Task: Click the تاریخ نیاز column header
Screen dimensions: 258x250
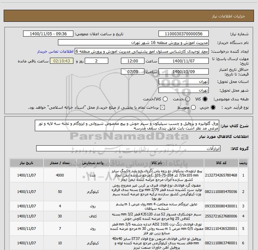Action: [26, 163]
